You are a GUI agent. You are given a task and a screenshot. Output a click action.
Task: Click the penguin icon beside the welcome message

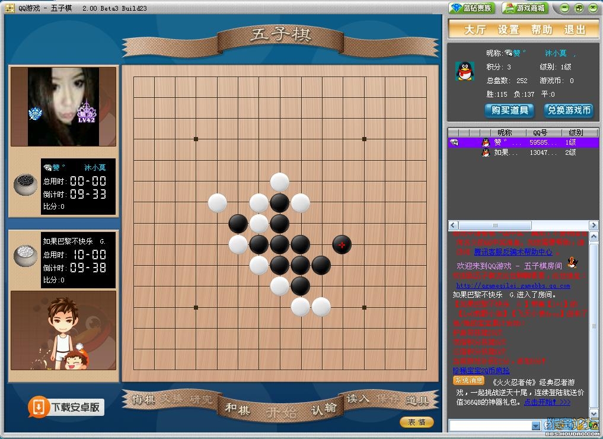coord(572,262)
